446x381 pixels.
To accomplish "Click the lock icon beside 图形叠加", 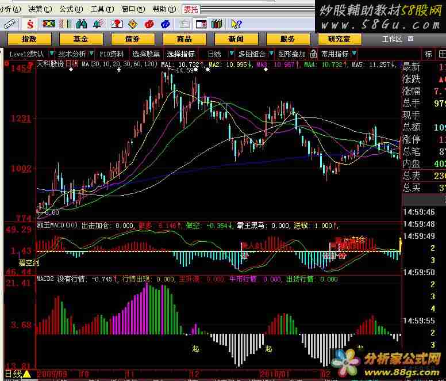I will pyautogui.click(x=313, y=54).
